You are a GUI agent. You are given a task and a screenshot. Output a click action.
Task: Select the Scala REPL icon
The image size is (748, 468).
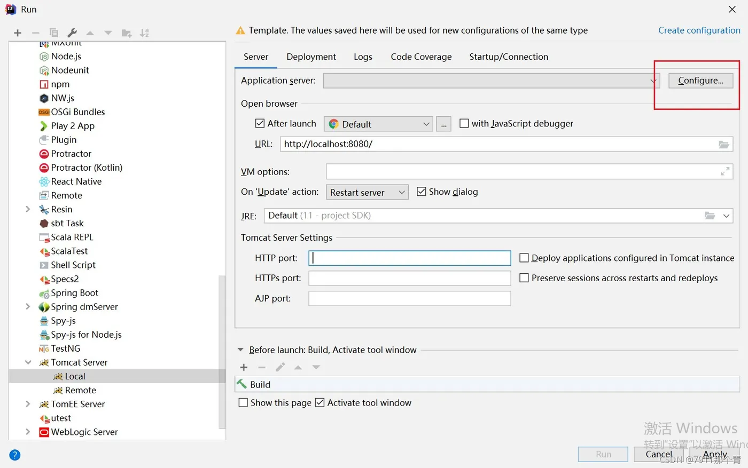44,237
